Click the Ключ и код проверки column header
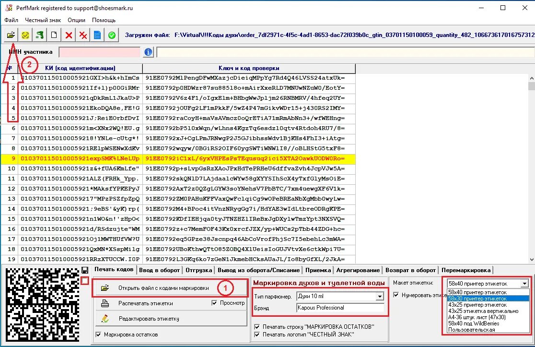 click(249, 68)
